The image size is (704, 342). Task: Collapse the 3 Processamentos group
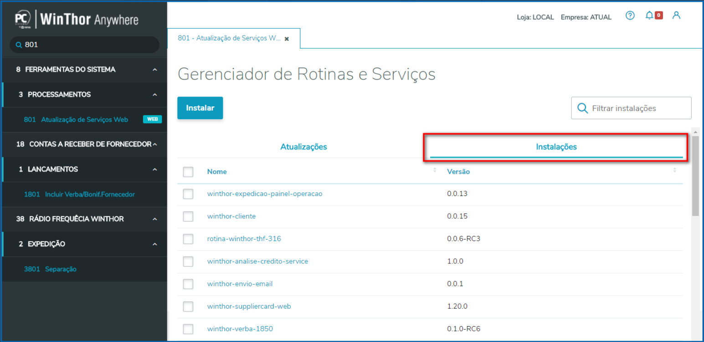[155, 95]
